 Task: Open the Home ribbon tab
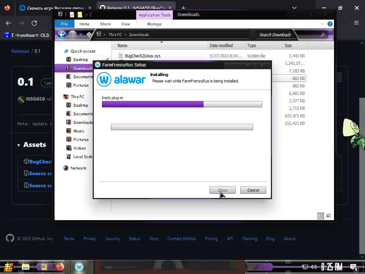84,24
